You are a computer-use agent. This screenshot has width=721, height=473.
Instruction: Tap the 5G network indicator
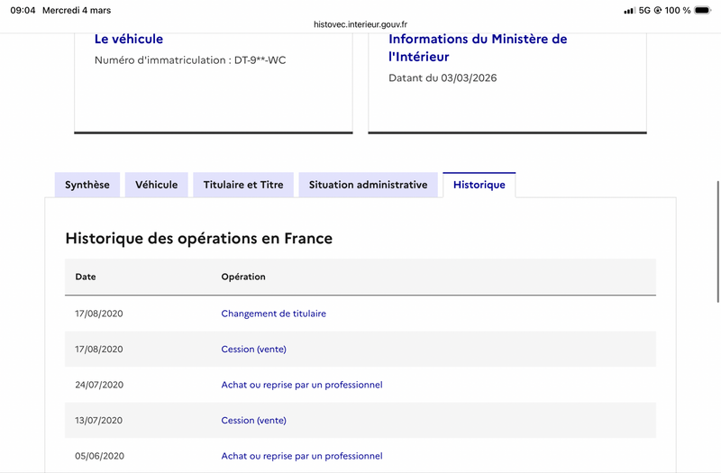(x=644, y=10)
